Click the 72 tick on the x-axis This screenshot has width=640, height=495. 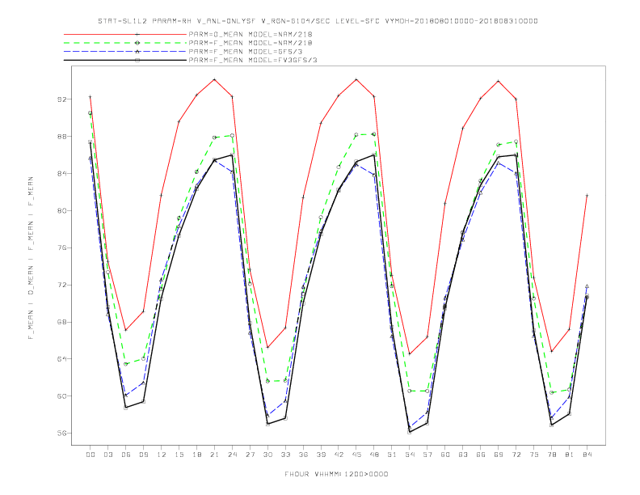pyautogui.click(x=516, y=455)
